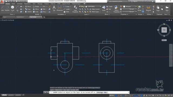
Task: Activate the Copy command
Action: [28, 9]
